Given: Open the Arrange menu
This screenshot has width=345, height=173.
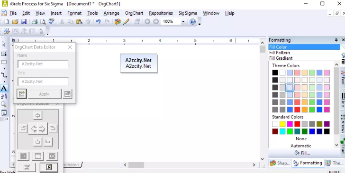Looking at the screenshot, I should (111, 13).
